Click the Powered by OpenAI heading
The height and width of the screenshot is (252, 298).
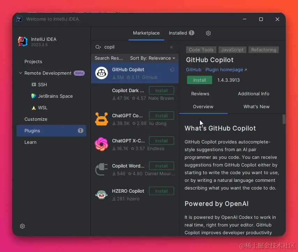click(x=216, y=204)
